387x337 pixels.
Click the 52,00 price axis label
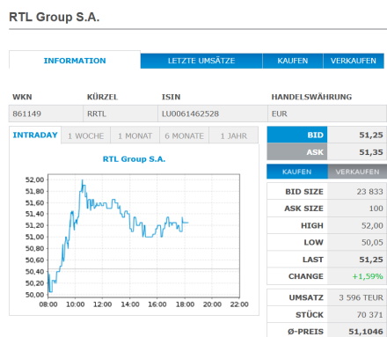(34, 179)
